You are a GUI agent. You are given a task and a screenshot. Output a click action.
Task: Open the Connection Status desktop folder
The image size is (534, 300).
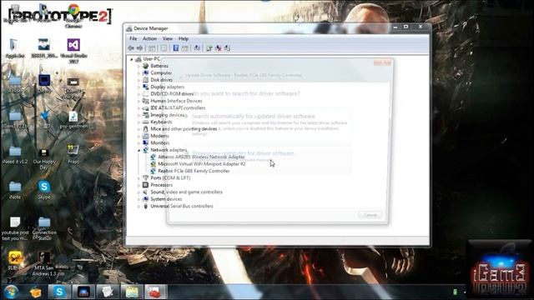[44, 228]
